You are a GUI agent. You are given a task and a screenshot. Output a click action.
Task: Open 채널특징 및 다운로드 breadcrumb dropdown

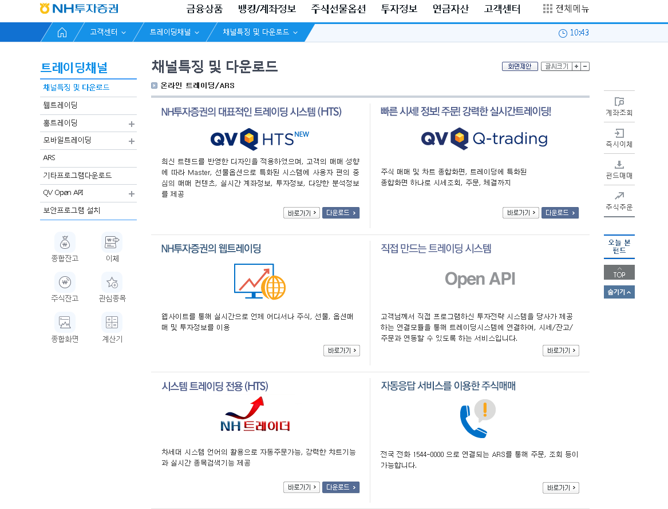point(260,33)
